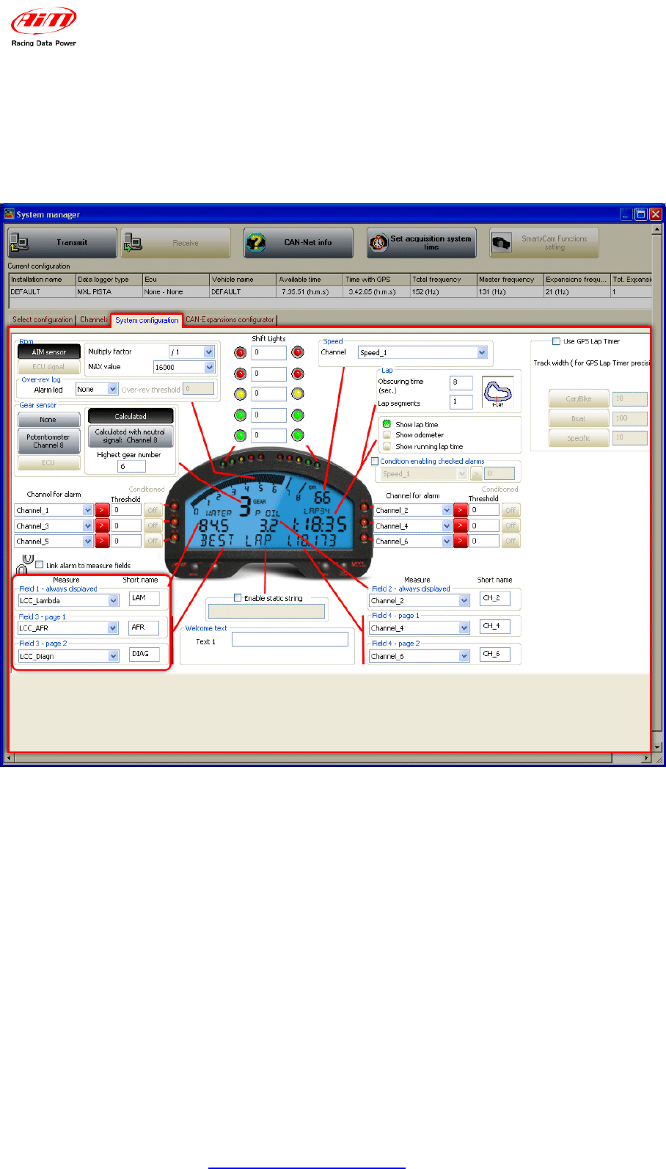This screenshot has width=666, height=1169.
Task: Select Potentiometer Channel 8 gear sensor
Action: pos(48,441)
